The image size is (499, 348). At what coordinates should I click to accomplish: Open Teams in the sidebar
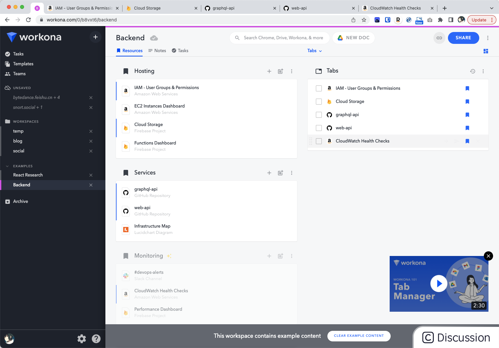(19, 74)
